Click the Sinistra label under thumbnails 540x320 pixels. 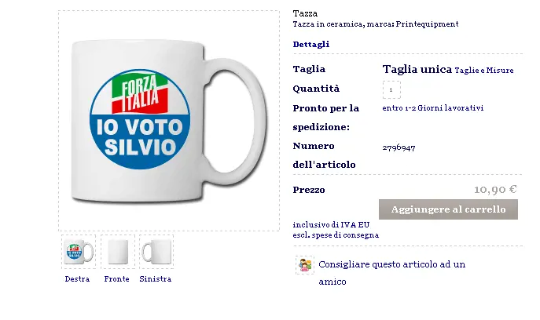click(x=156, y=278)
